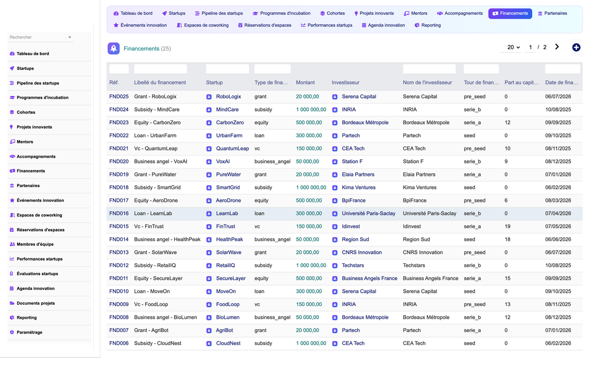The height and width of the screenshot is (365, 589).
Task: Click the add new financing plus icon
Action: 576,48
